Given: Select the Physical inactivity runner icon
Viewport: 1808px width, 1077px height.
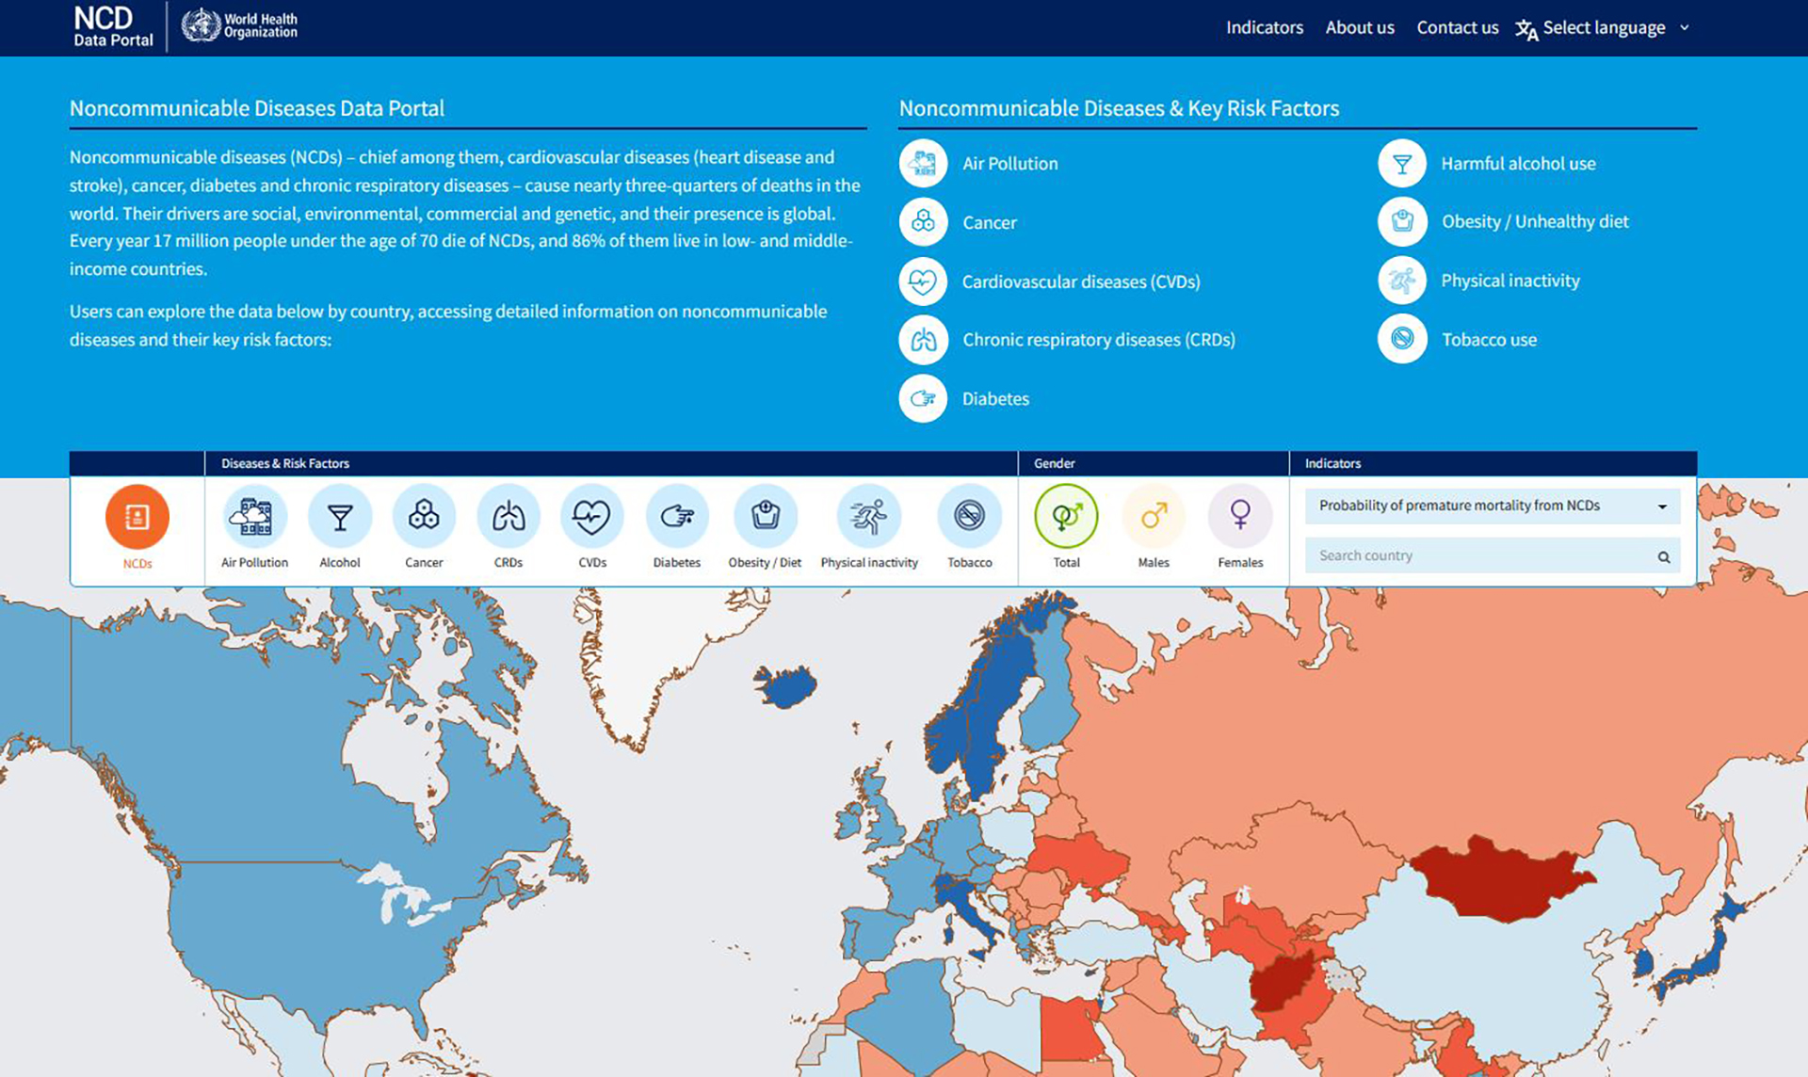Looking at the screenshot, I should [868, 517].
